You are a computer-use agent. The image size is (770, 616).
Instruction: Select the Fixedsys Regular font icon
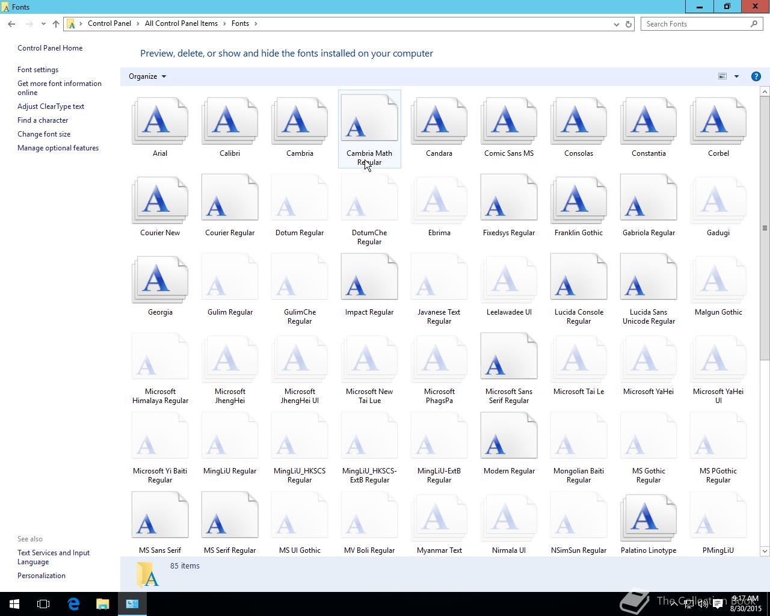(509, 199)
